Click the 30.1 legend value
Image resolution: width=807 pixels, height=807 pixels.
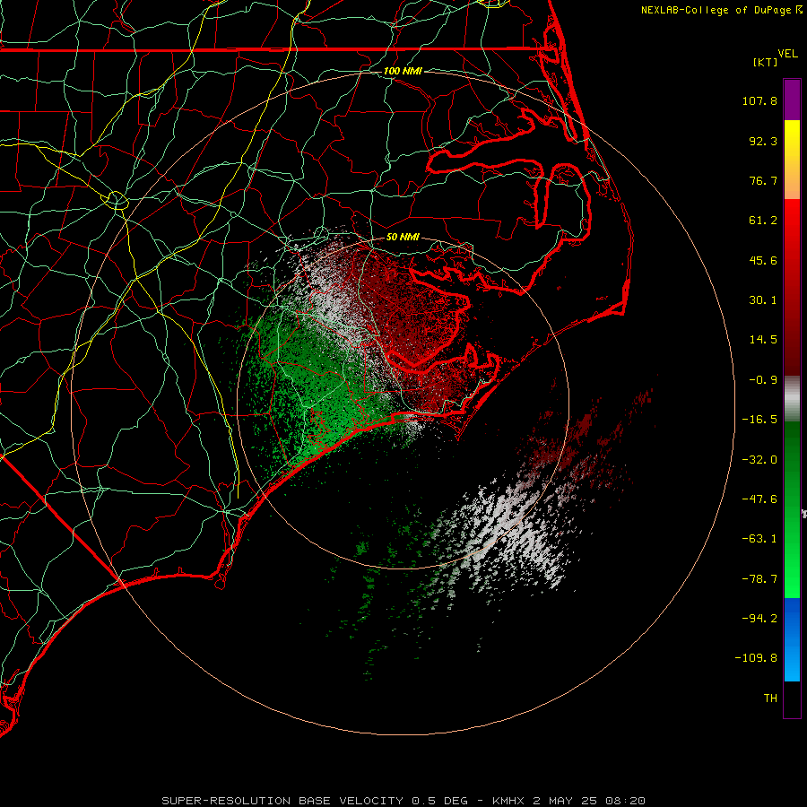click(x=763, y=300)
